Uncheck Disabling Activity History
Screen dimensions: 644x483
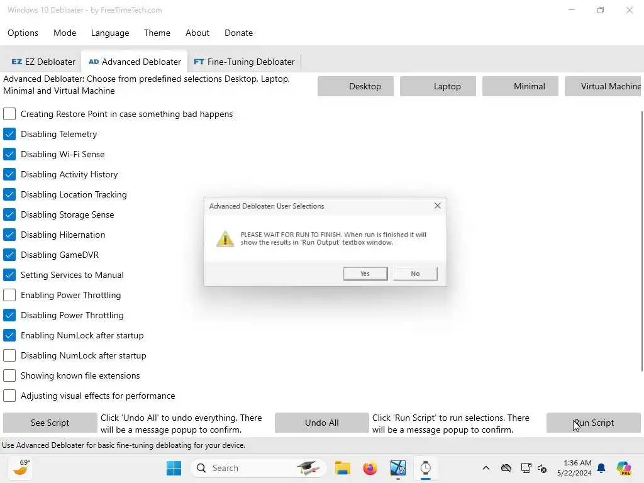(x=9, y=174)
